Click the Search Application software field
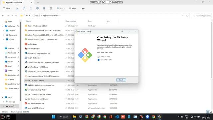Screen dimensions: 213x120 tap(201, 16)
